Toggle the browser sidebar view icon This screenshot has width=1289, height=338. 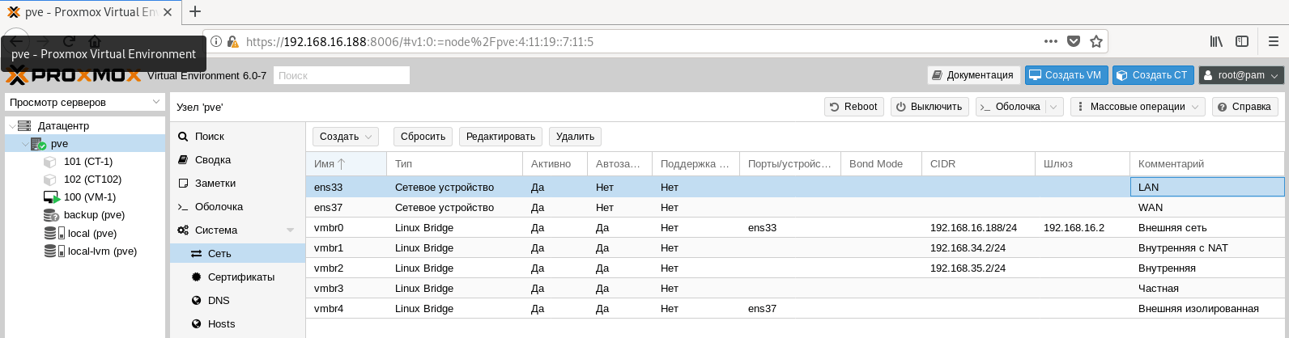[x=1241, y=41]
